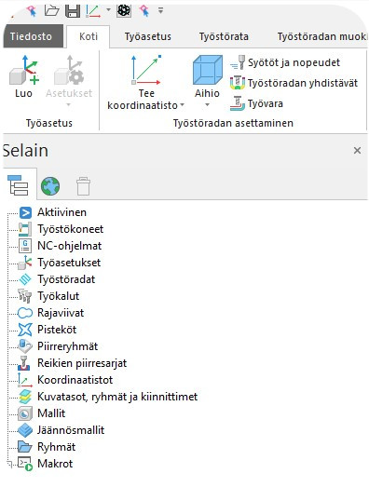Open the Tiedosto file tab
The width and height of the screenshot is (369, 487).
pos(33,36)
